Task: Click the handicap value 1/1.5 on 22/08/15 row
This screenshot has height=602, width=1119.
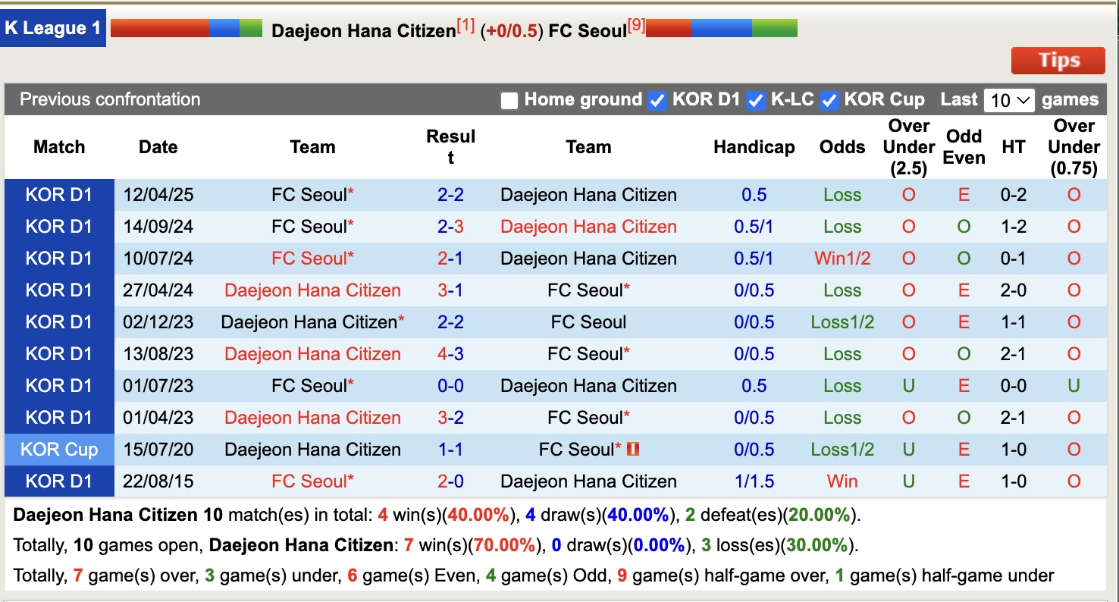Action: (754, 481)
